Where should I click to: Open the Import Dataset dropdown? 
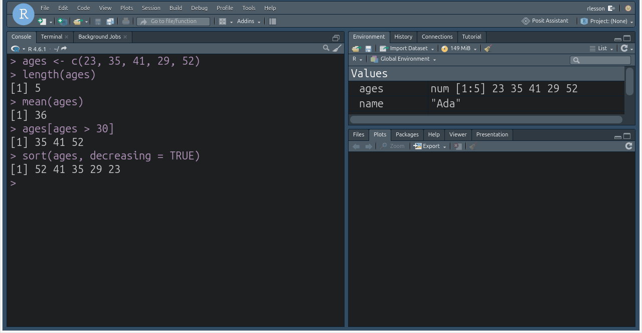tap(407, 49)
